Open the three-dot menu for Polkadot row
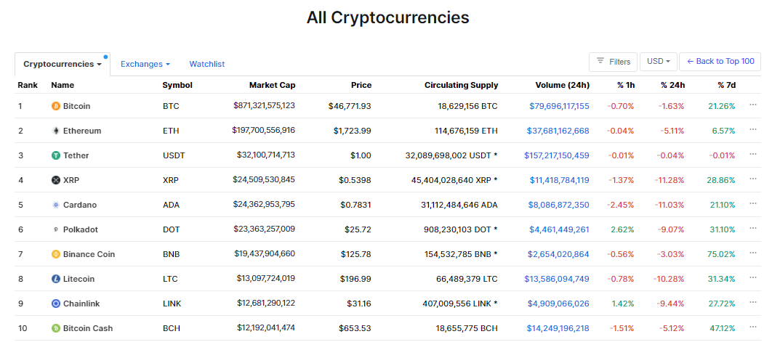Image resolution: width=772 pixels, height=342 pixels. point(753,228)
